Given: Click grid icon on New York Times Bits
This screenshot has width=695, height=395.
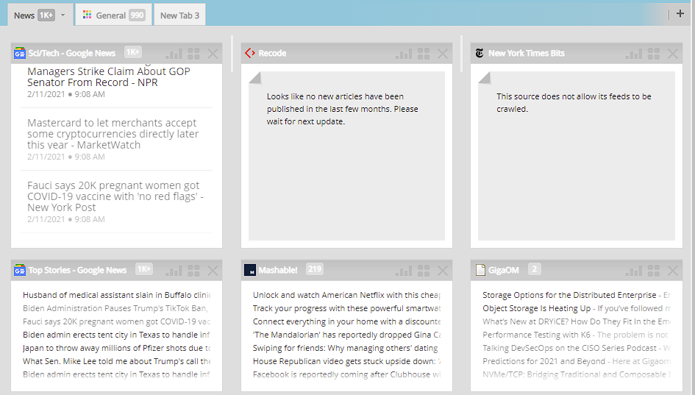Looking at the screenshot, I should [654, 54].
